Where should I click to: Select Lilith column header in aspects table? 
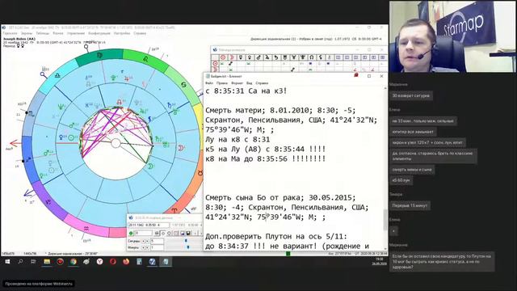click(320, 57)
